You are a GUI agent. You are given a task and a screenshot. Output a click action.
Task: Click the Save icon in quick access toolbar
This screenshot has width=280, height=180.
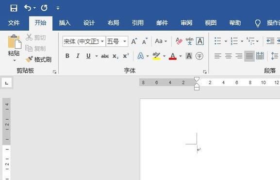pyautogui.click(x=14, y=8)
